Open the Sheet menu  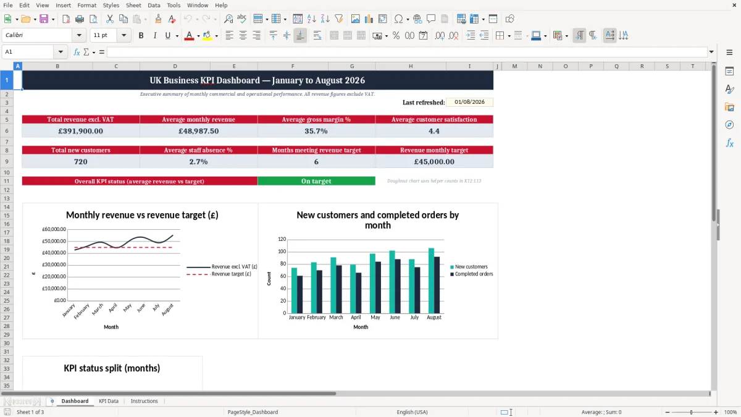coord(133,5)
